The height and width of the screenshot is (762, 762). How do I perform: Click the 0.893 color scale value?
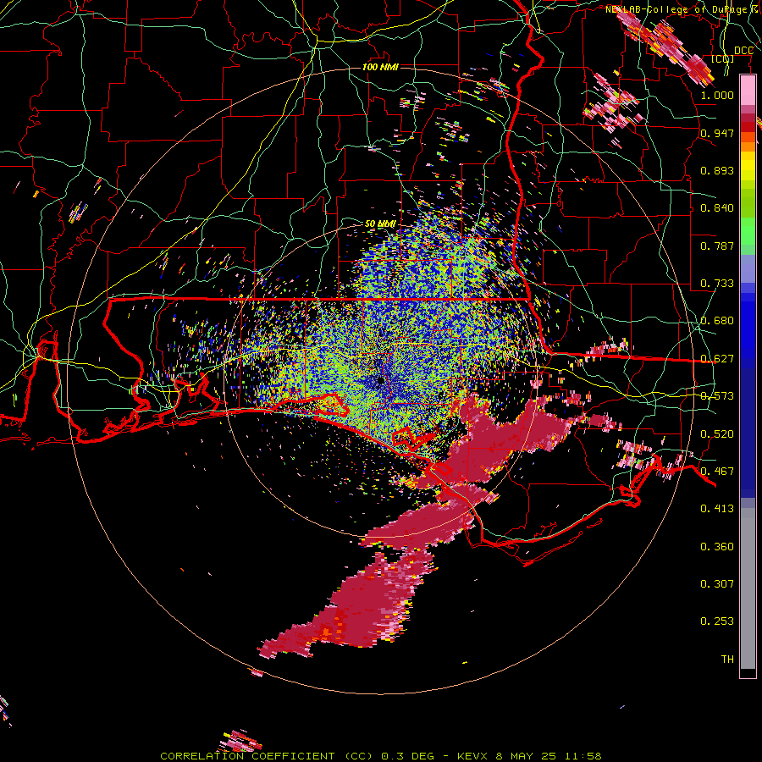coord(717,170)
